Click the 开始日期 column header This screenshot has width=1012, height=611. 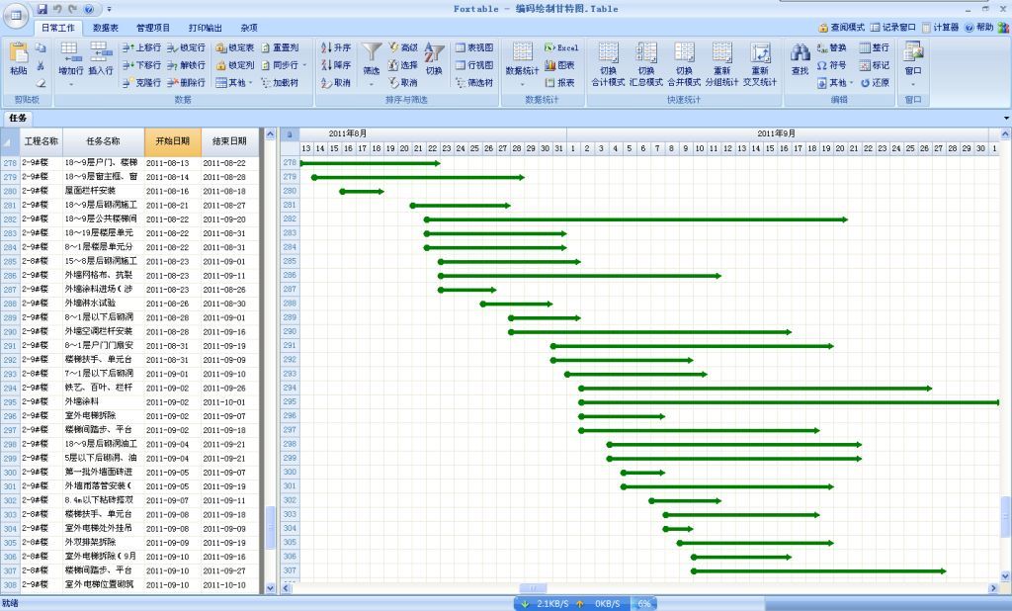(172, 141)
